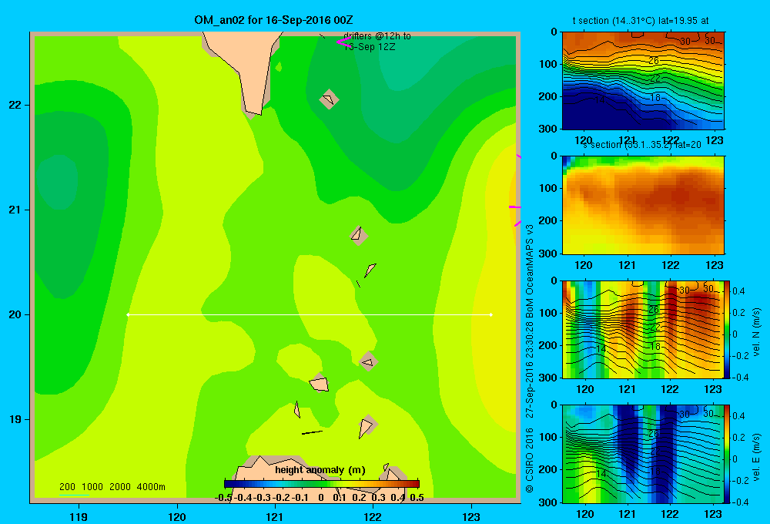
Task: Click the vel. E (m/s) axis label
Action: [756, 456]
